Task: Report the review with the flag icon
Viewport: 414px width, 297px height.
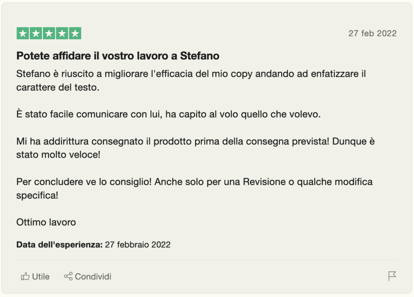Action: coord(392,276)
